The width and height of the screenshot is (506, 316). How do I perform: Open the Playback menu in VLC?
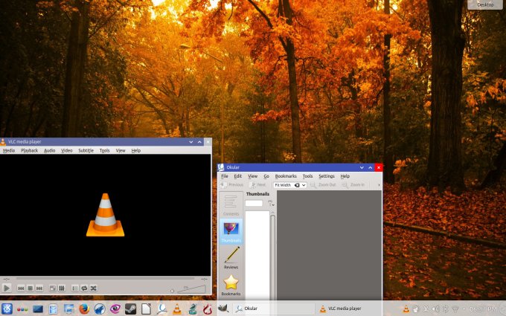click(x=29, y=150)
